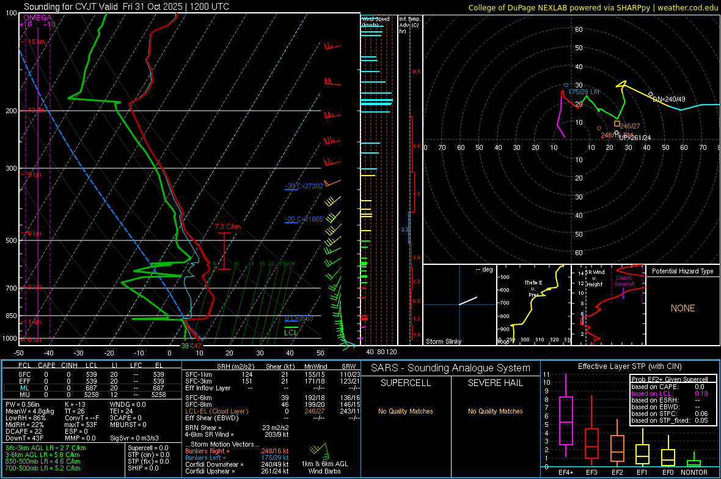721x479 pixels.
Task: Click the 6 km height marker
Action: tap(34, 233)
